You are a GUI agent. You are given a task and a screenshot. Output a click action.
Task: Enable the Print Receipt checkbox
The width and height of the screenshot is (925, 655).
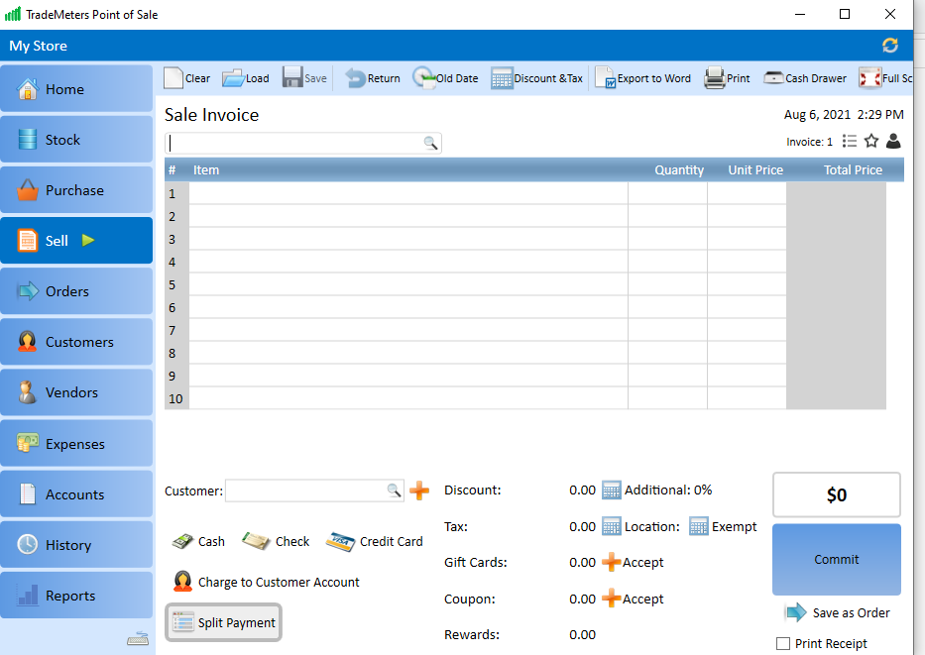[x=783, y=643]
